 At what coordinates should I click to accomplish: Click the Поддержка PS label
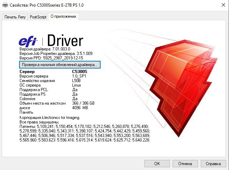tap(33, 94)
